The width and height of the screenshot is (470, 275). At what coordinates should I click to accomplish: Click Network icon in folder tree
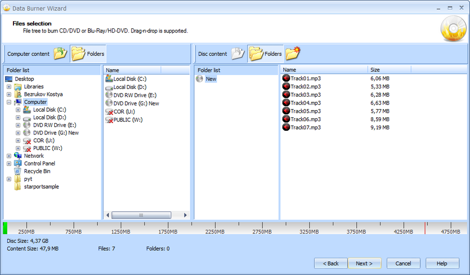click(x=18, y=156)
